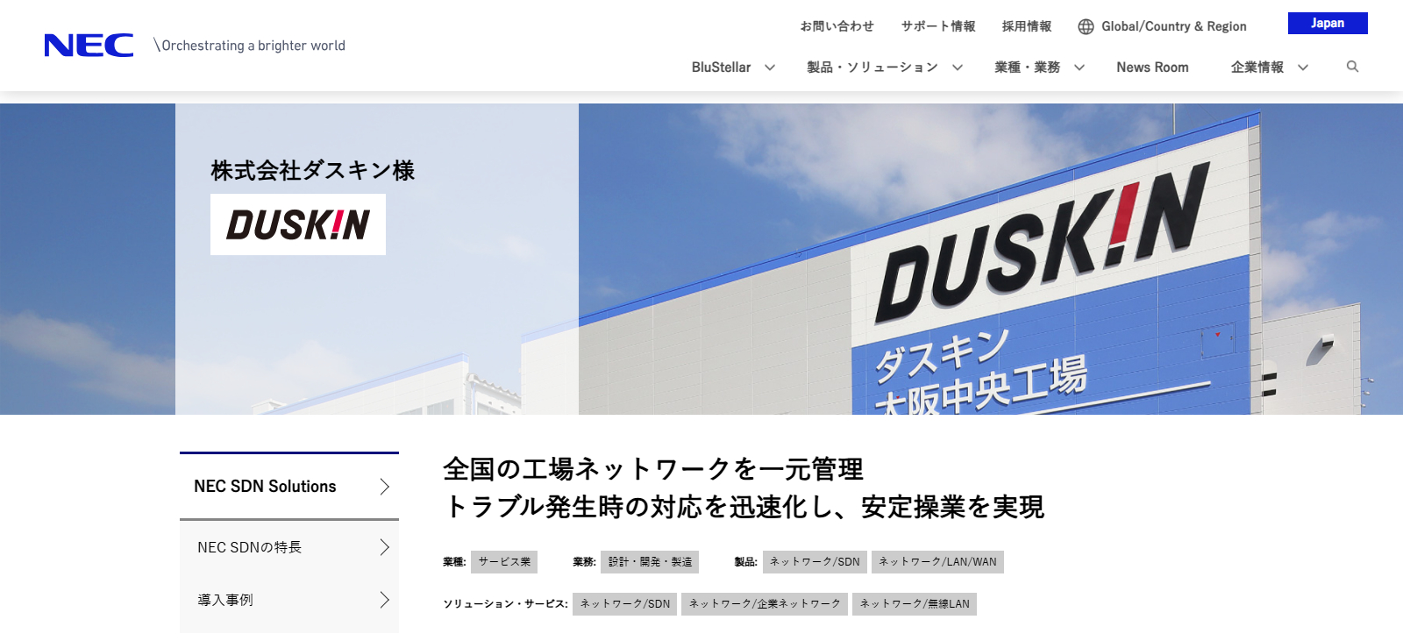Open the search magnifier icon
1403x641 pixels.
click(x=1352, y=67)
